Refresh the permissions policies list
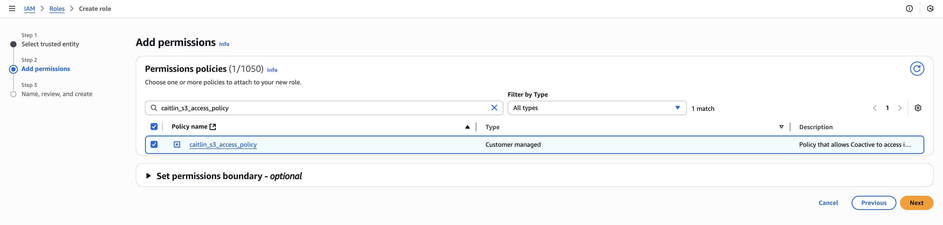The image size is (943, 225). pos(917,69)
